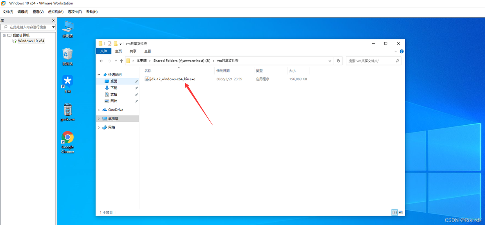Click the VMware Workstation logo icon
The image size is (485, 225).
4,3
